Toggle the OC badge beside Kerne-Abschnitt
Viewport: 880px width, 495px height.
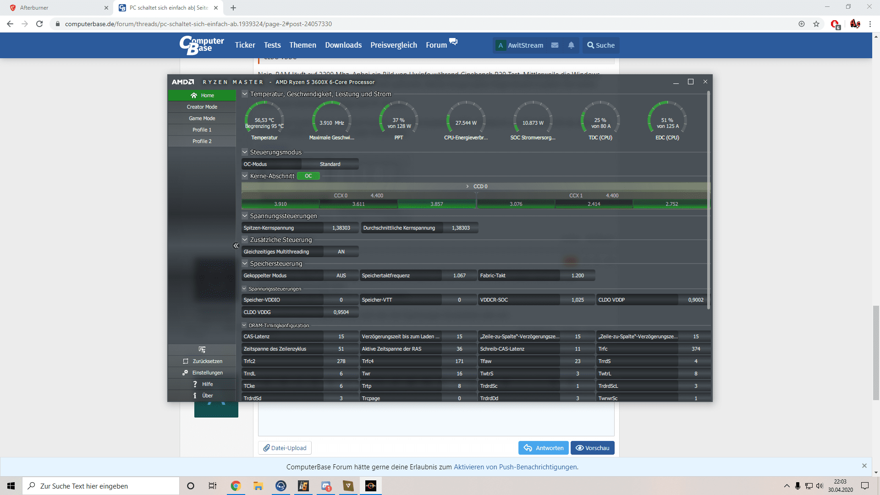click(308, 176)
